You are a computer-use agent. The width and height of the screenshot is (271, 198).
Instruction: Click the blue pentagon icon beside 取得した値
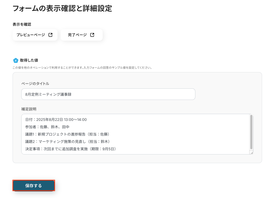click(x=15, y=60)
